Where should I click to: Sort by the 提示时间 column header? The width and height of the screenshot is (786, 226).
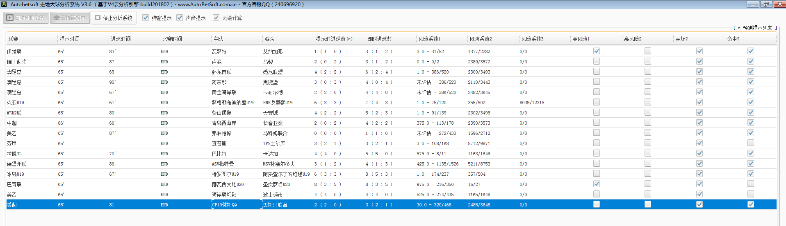(70, 39)
